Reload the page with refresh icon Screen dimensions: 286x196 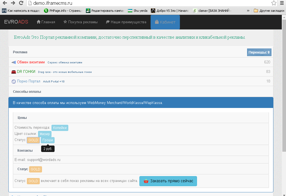pyautogui.click(x=21, y=3)
